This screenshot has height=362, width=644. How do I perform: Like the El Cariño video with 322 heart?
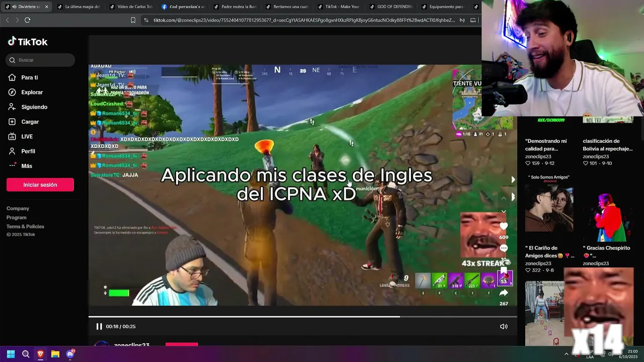pos(528,270)
